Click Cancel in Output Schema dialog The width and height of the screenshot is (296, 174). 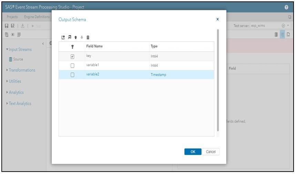coord(211,152)
